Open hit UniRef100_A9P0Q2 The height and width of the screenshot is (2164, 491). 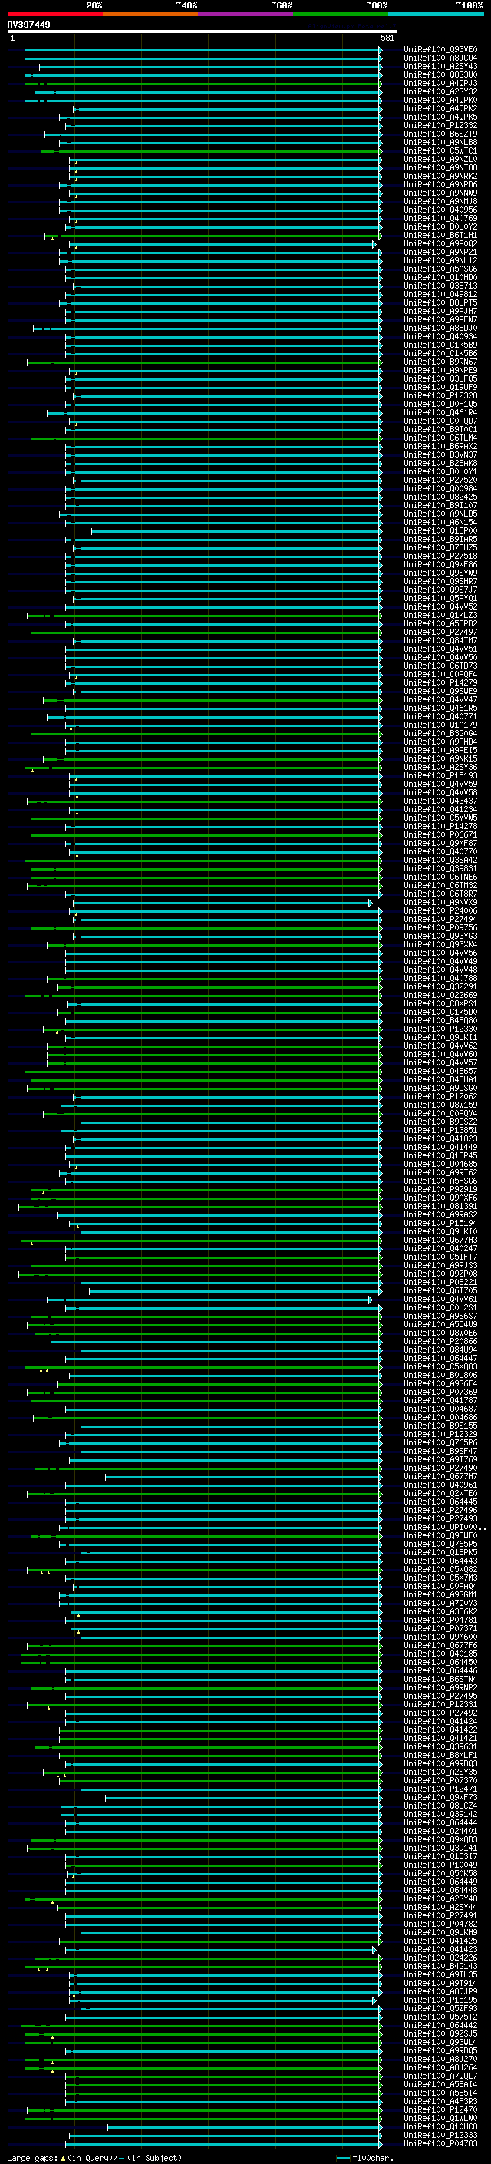point(440,243)
